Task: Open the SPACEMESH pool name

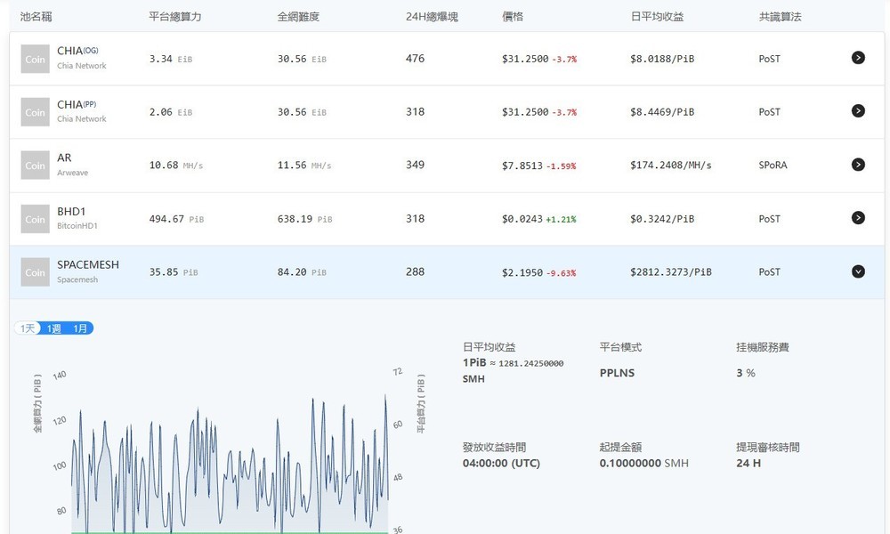Action: click(x=88, y=265)
